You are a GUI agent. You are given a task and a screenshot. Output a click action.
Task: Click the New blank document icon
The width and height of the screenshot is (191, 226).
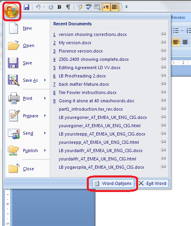(x=13, y=28)
